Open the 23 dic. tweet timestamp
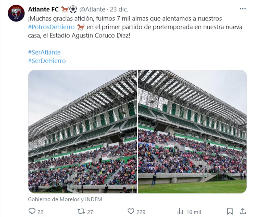 (119, 9)
